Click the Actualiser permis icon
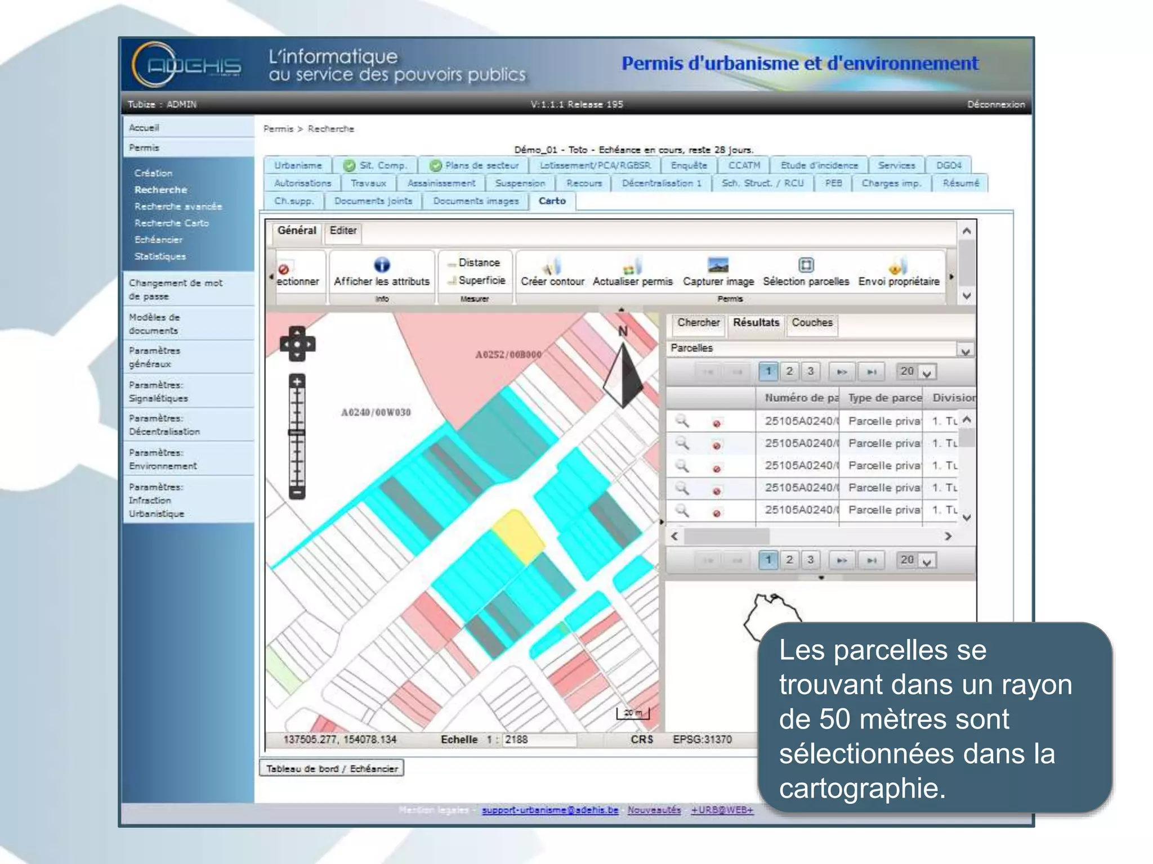This screenshot has height=864, width=1153. click(632, 265)
